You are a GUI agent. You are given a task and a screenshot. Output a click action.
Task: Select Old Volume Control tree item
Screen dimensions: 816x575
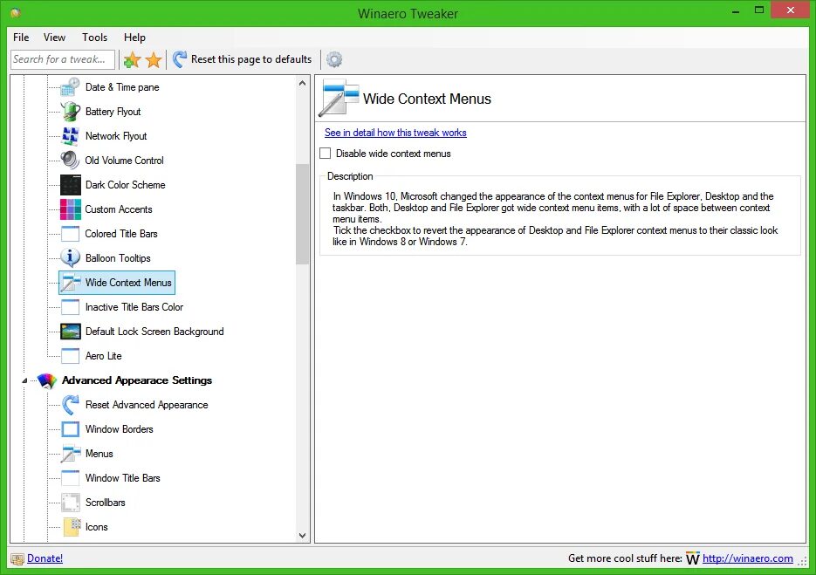pyautogui.click(x=125, y=161)
